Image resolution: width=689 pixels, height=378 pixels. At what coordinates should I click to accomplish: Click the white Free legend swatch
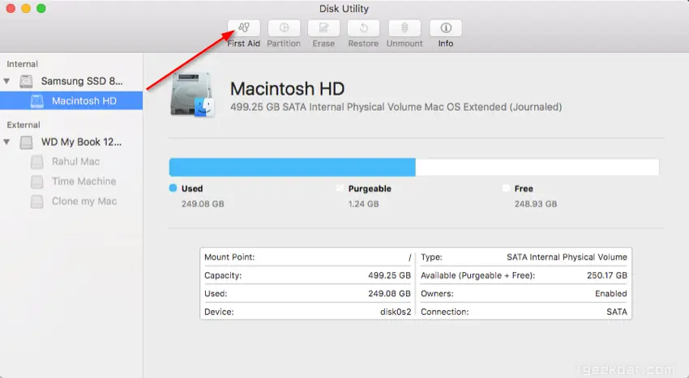[506, 189]
